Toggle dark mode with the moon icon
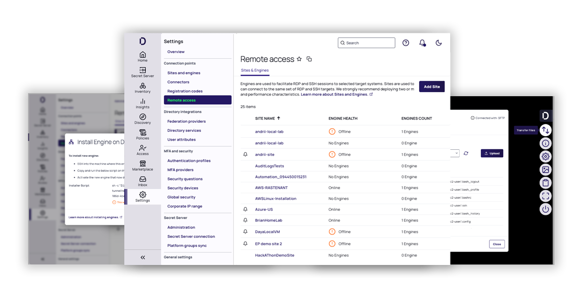 [438, 43]
